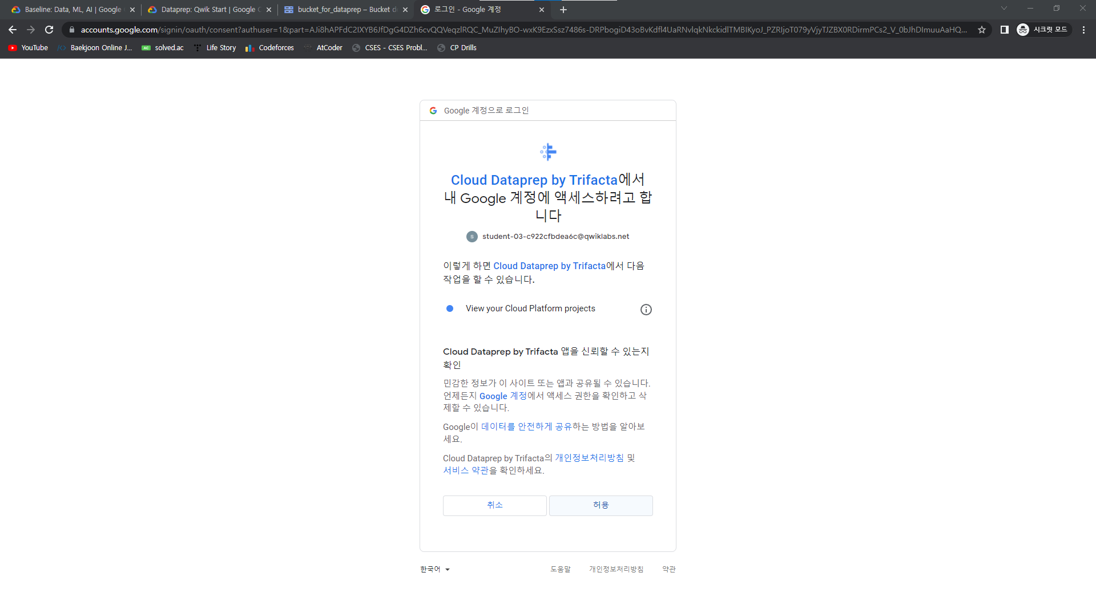This screenshot has width=1096, height=593.
Task: Click the lock icon in the address bar
Action: pos(71,30)
